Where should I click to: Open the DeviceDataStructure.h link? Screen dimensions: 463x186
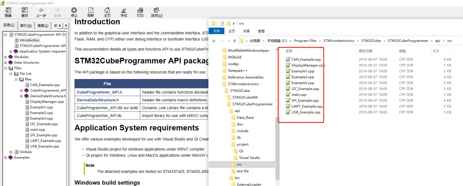pos(99,100)
